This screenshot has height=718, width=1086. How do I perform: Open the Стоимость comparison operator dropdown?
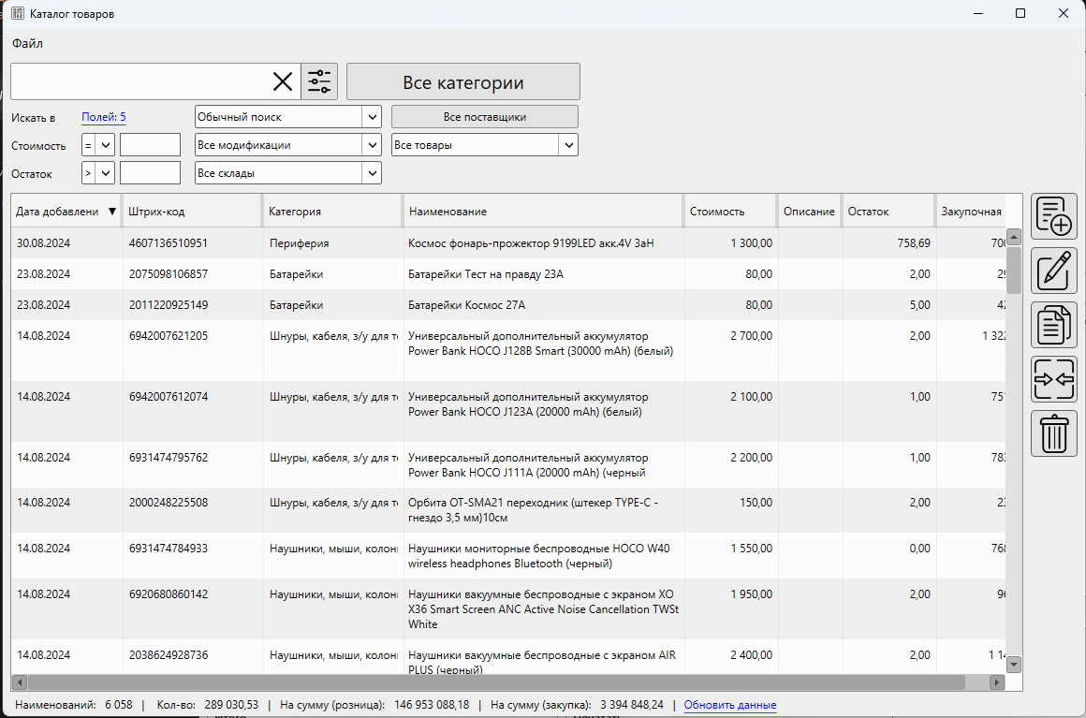point(98,145)
